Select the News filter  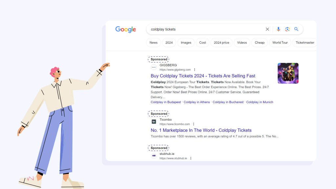coord(153,42)
